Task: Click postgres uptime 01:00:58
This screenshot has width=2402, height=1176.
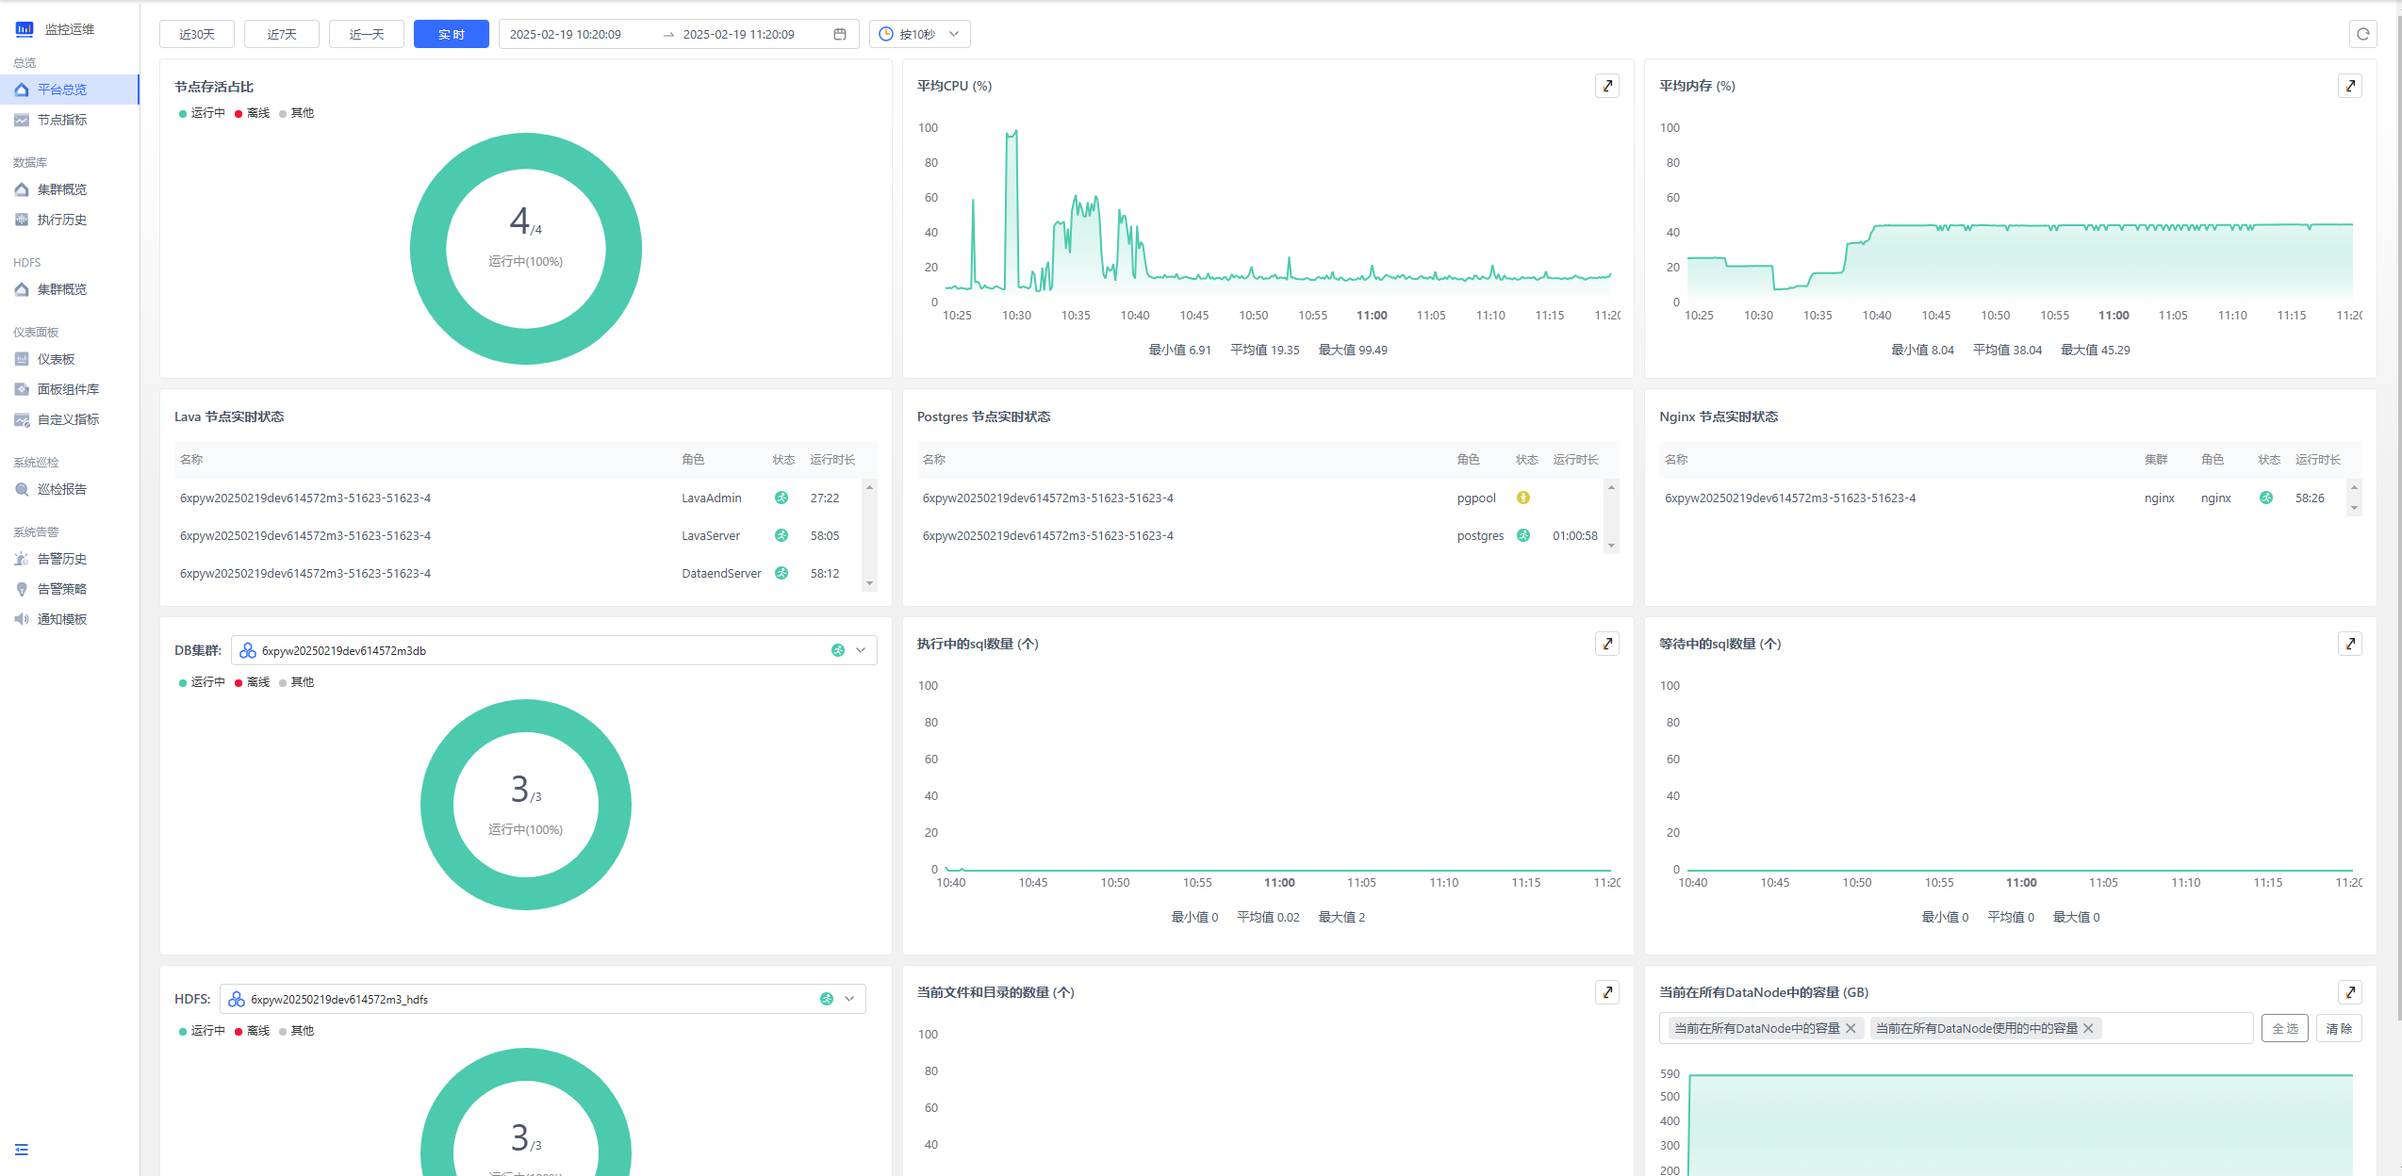Action: 1575,535
